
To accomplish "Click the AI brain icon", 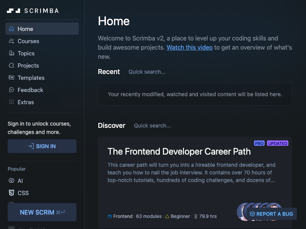I will pos(11,181).
